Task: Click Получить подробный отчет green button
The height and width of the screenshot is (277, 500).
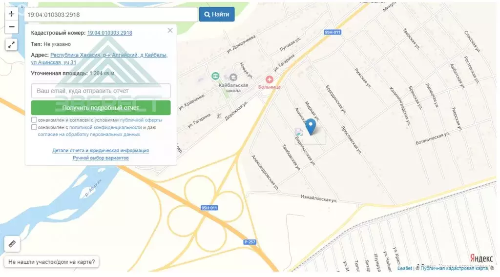Action: [x=101, y=108]
